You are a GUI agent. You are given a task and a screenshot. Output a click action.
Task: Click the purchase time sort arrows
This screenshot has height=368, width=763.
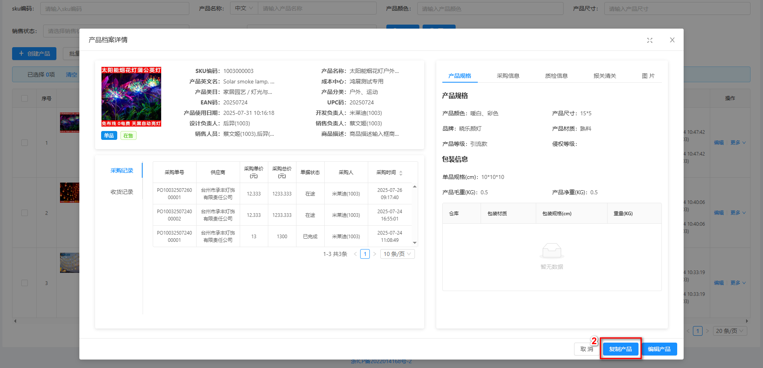(x=400, y=173)
